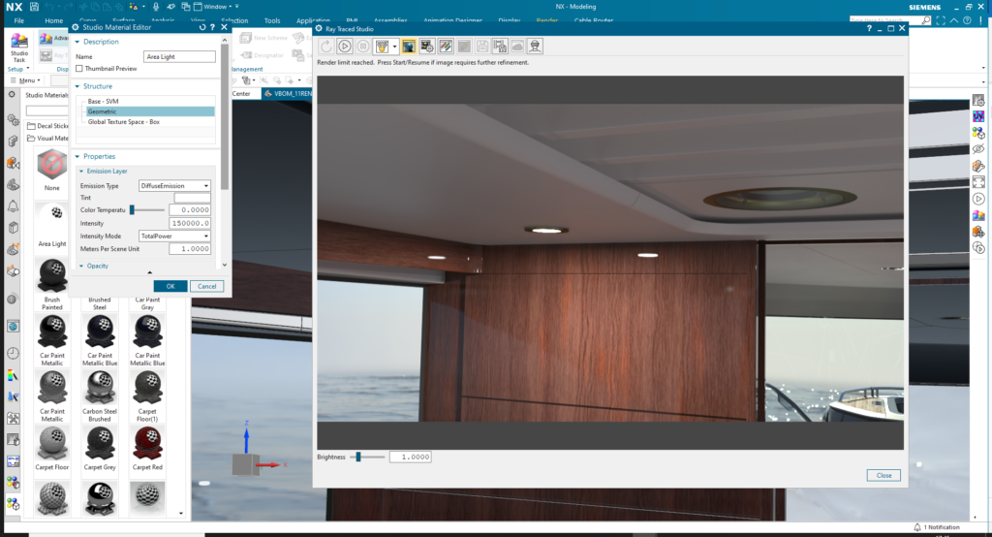Click the VR headset user icon in render toolbar
Viewport: 992px width, 537px height.
[x=535, y=47]
